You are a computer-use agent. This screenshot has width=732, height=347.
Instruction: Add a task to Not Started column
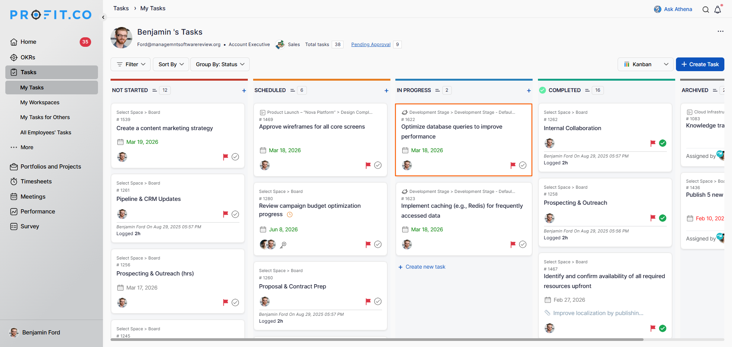pyautogui.click(x=244, y=91)
